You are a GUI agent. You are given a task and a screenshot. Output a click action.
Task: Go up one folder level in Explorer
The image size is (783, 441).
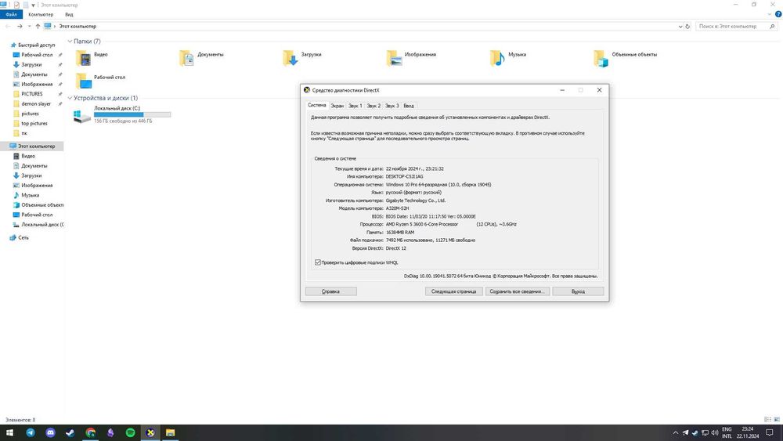coord(38,27)
